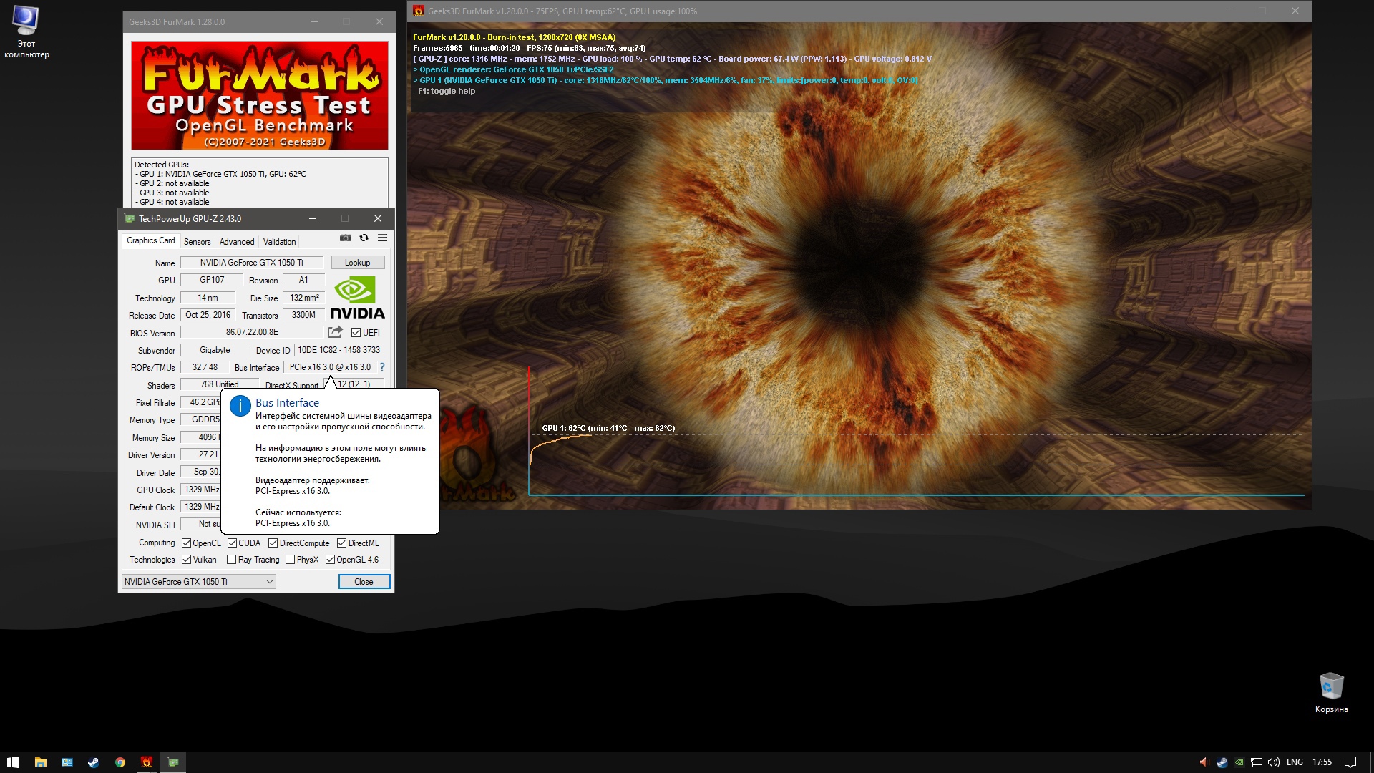Open Steam from the taskbar
Viewport: 1374px width, 773px height.
click(x=93, y=762)
